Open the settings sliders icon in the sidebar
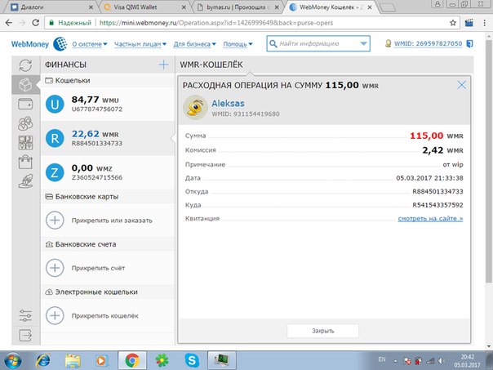This screenshot has height=370, width=493. pyautogui.click(x=24, y=315)
